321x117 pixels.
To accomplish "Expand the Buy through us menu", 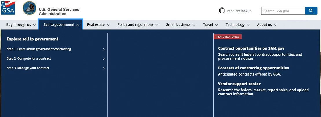I will click(21, 25).
